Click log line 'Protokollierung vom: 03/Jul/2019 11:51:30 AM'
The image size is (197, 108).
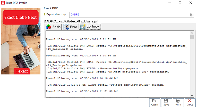(82, 91)
